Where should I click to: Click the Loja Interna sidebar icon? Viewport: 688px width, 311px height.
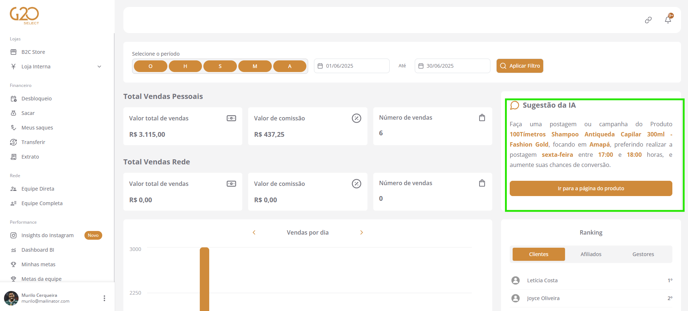point(13,67)
